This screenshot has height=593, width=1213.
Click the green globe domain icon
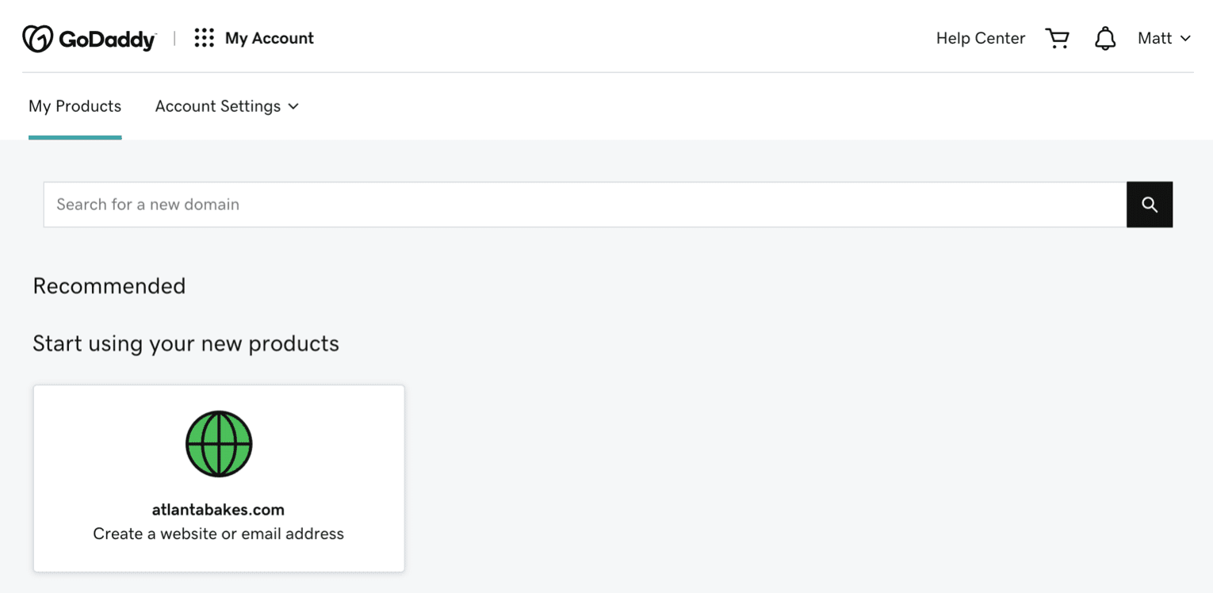pyautogui.click(x=219, y=444)
